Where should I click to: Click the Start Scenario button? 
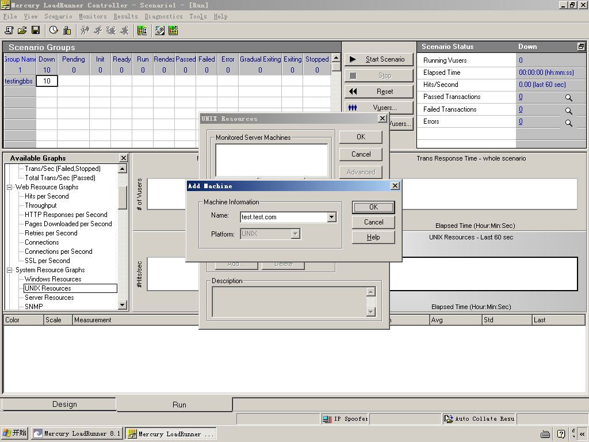pyautogui.click(x=378, y=59)
